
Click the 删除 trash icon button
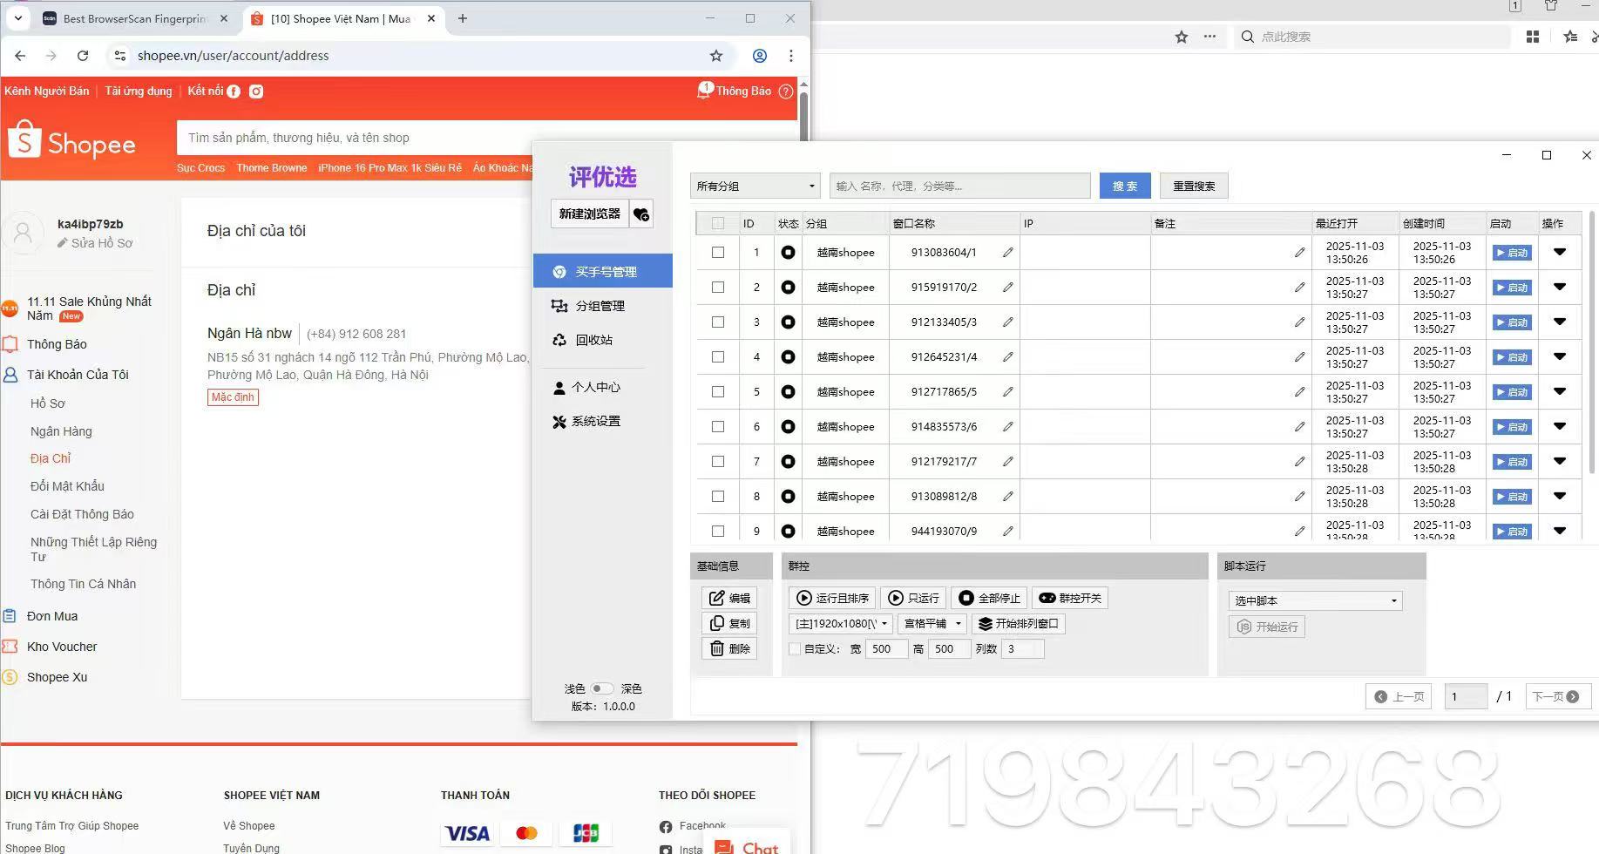730,648
